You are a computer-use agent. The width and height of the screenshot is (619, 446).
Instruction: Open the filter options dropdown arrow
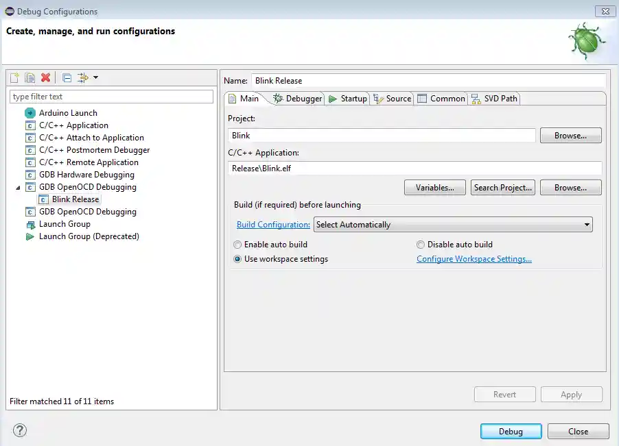95,78
